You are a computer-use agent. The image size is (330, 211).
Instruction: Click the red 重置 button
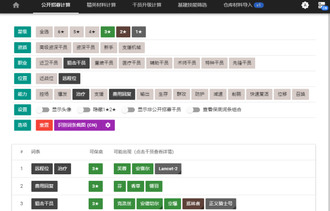[44, 125]
